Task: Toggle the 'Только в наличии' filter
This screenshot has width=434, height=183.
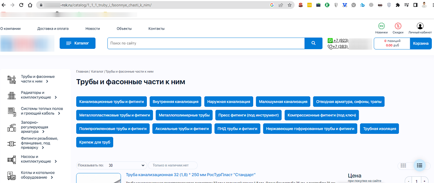Action: (173, 165)
